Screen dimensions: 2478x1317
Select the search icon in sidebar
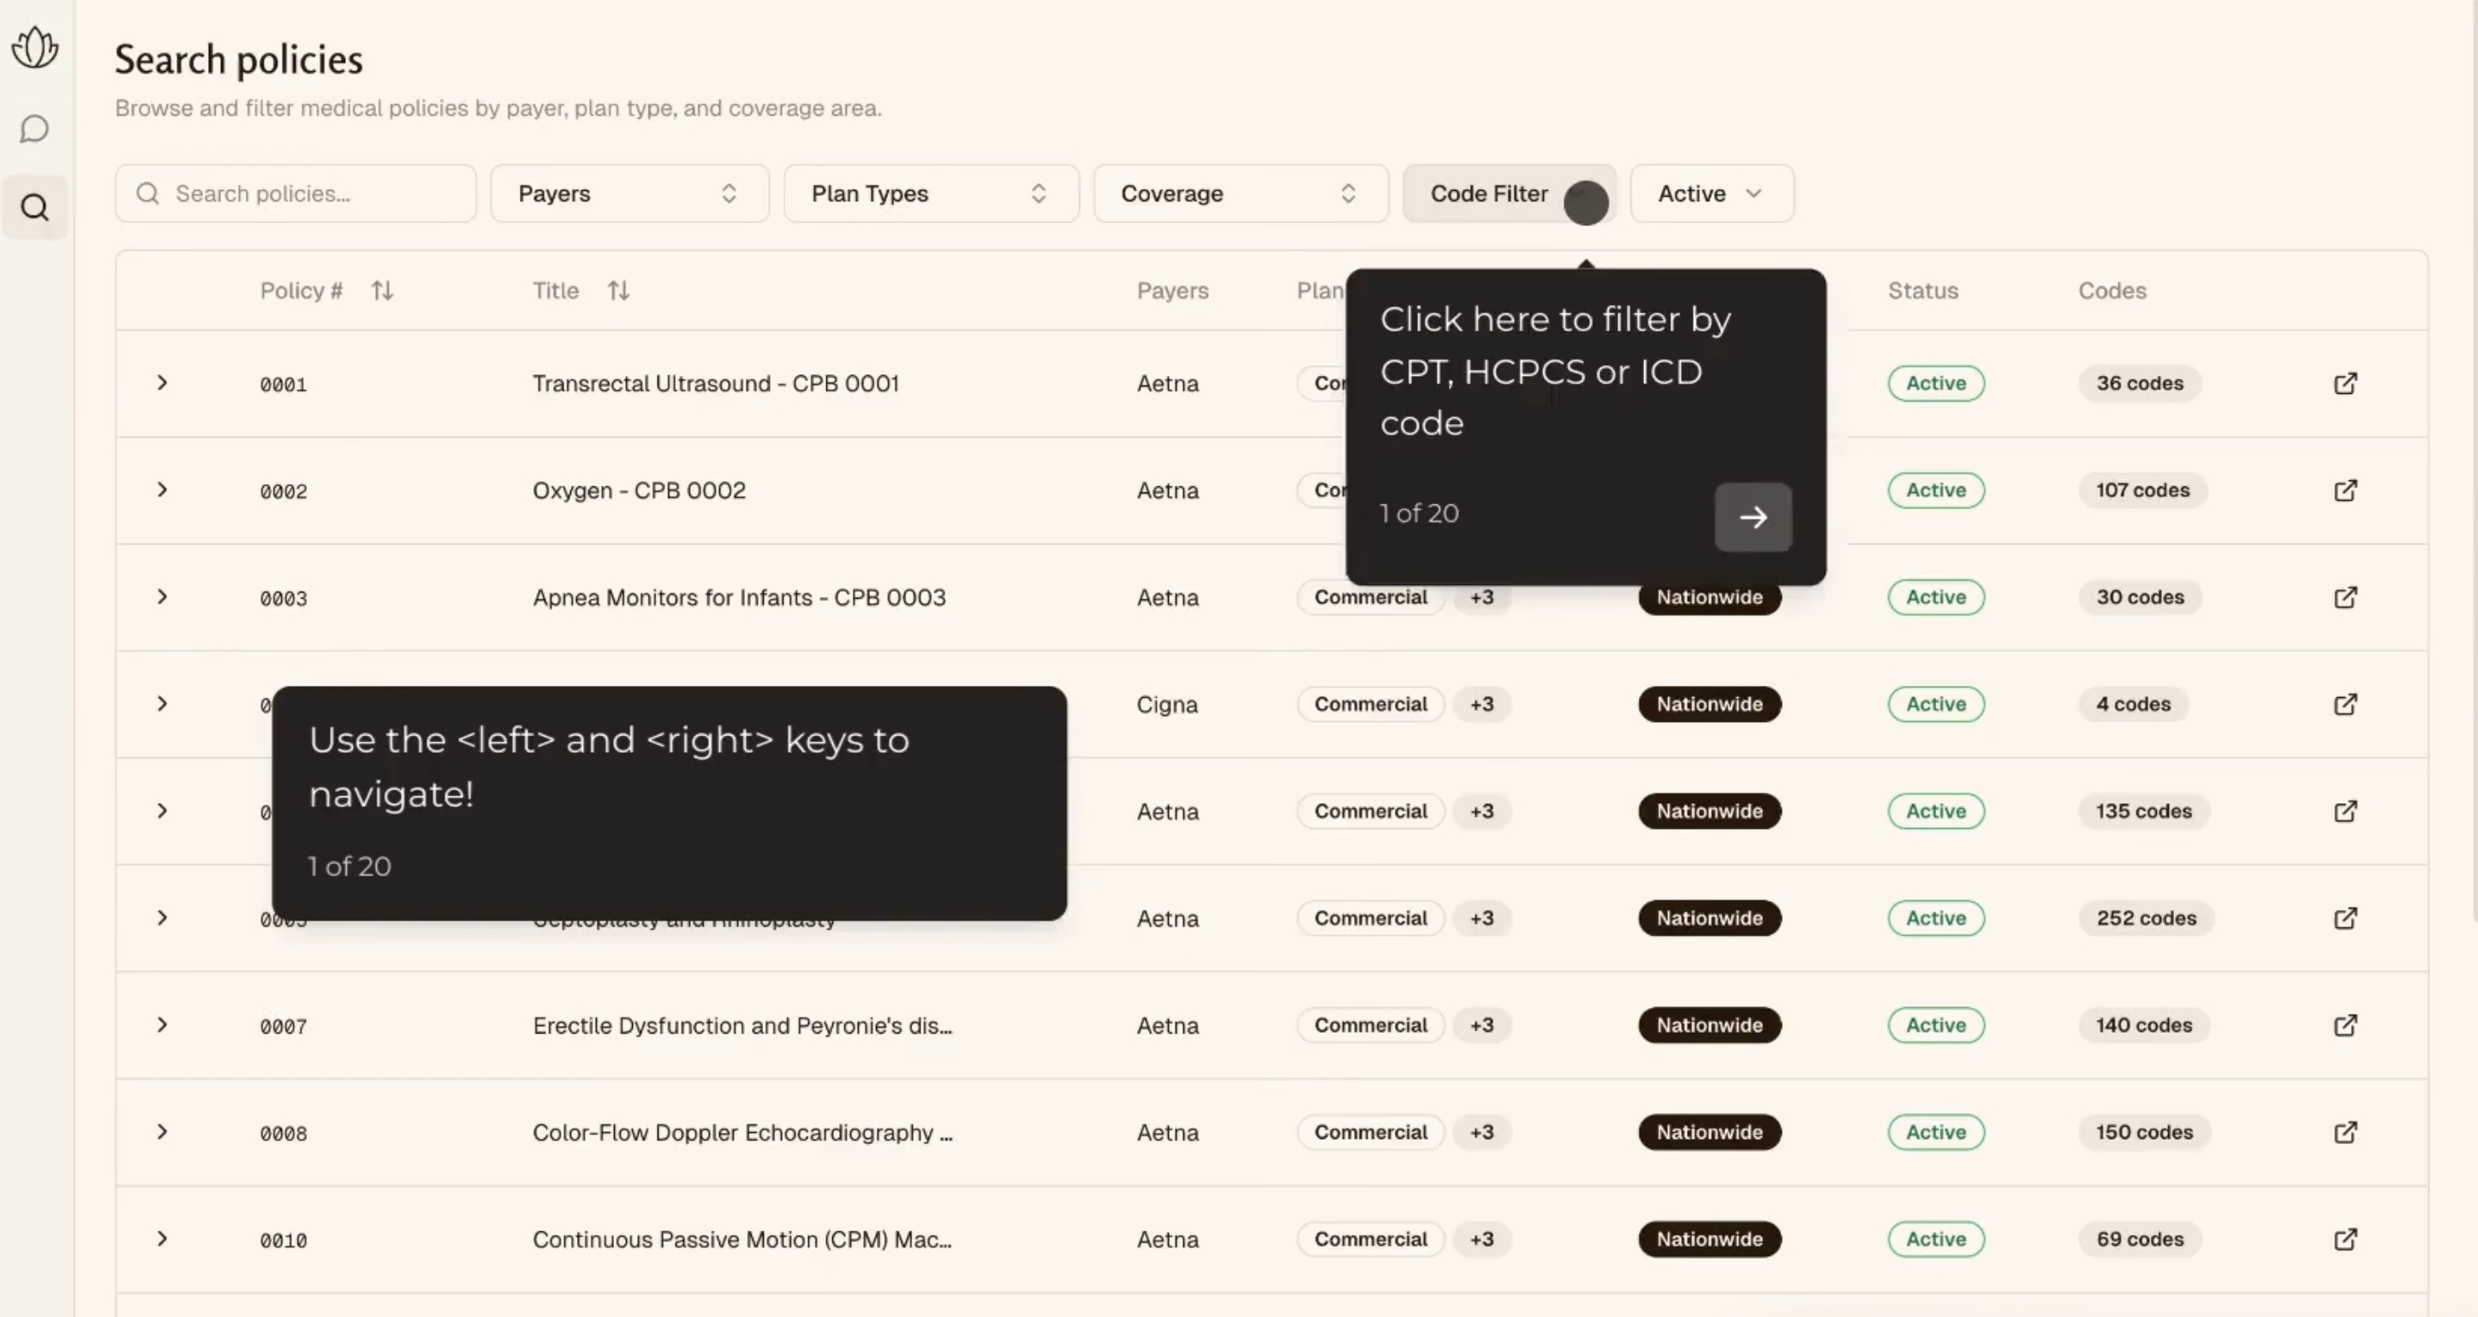34,207
